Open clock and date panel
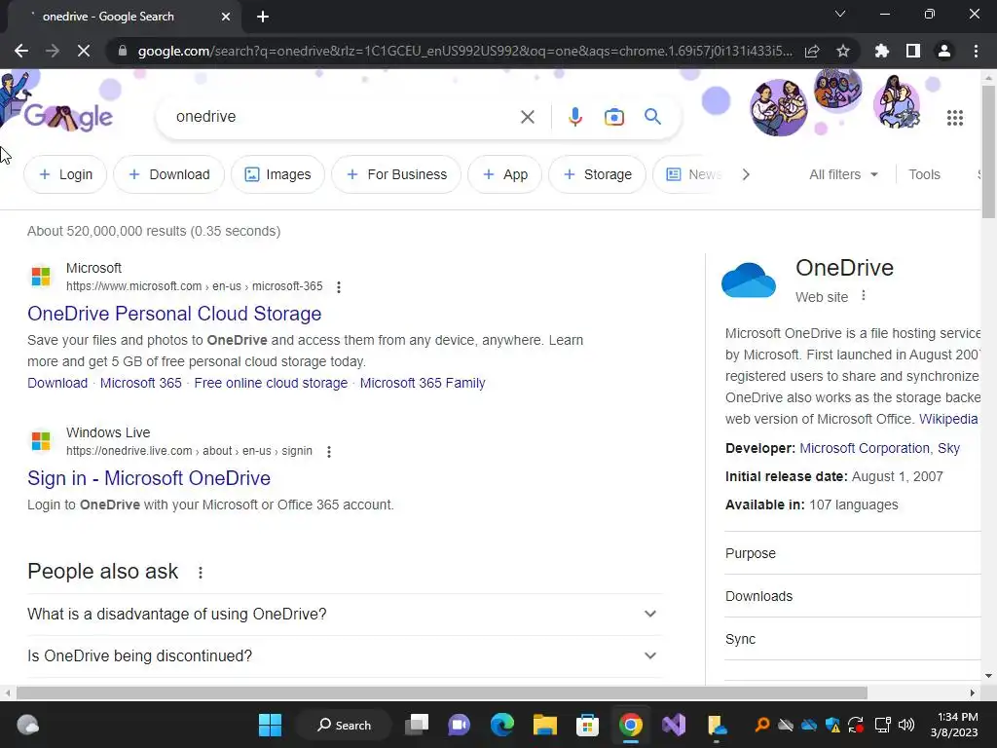 pyautogui.click(x=954, y=725)
